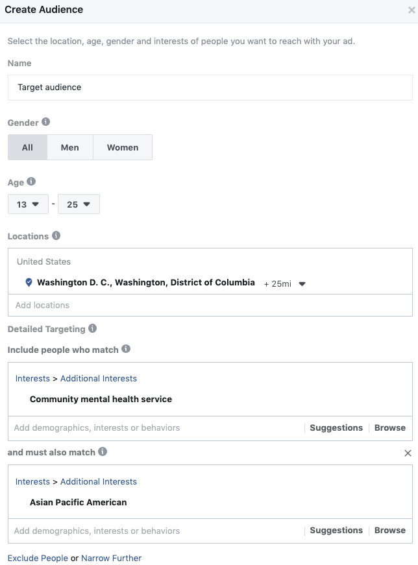Click the Exclude People link
Image resolution: width=418 pixels, height=565 pixels.
point(38,558)
